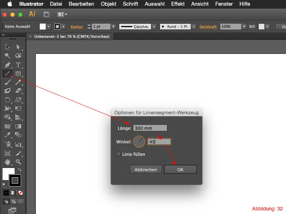The width and height of the screenshot is (286, 214).
Task: Open the Kontur weight dropdown
Action: tap(113, 26)
